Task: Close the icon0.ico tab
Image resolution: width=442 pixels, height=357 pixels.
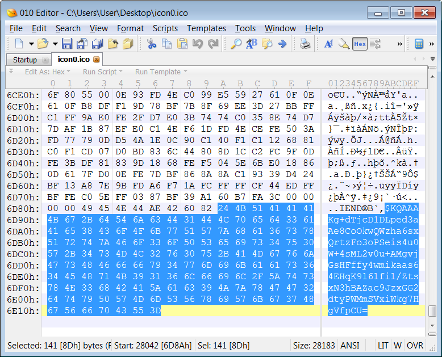Action: pos(96,60)
